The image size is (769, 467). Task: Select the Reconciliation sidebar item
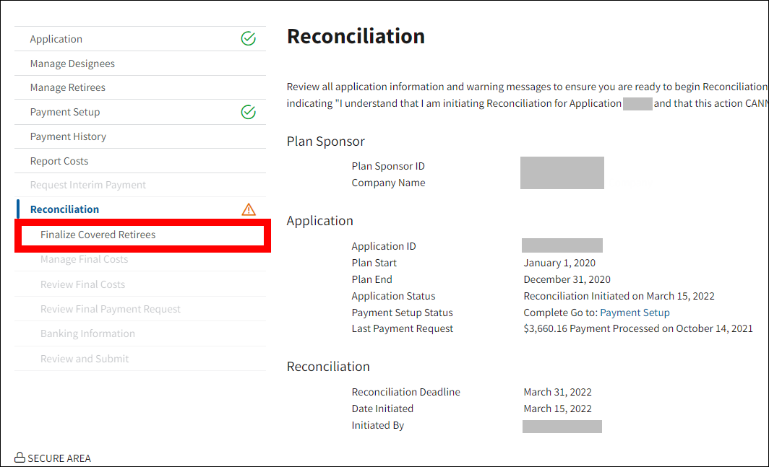[65, 209]
